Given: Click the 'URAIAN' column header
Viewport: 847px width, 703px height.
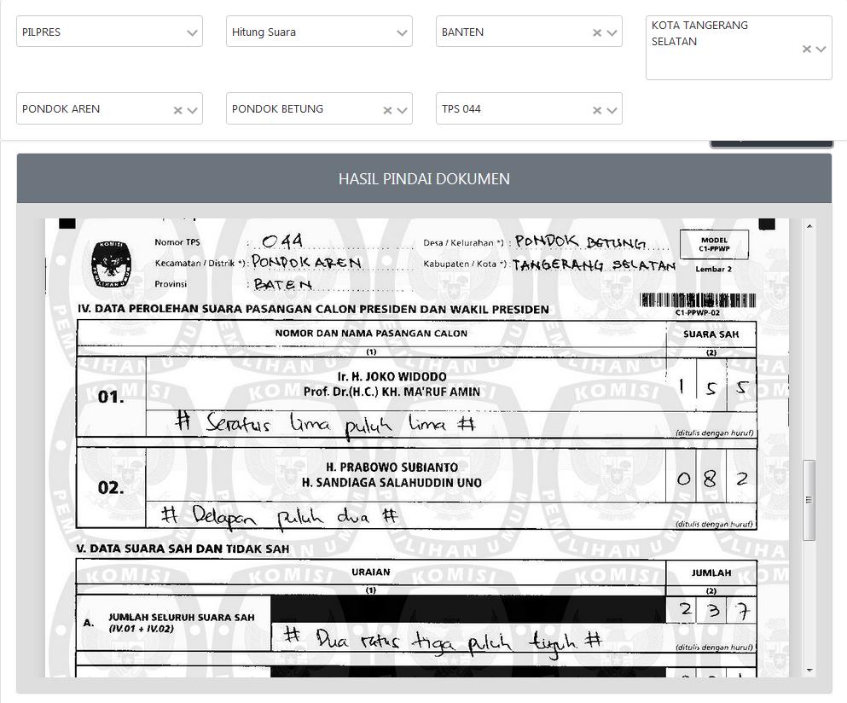Looking at the screenshot, I should [x=370, y=572].
